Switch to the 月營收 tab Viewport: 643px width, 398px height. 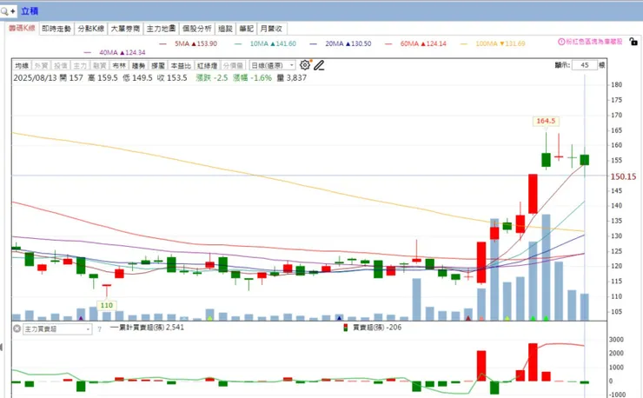[x=271, y=29]
